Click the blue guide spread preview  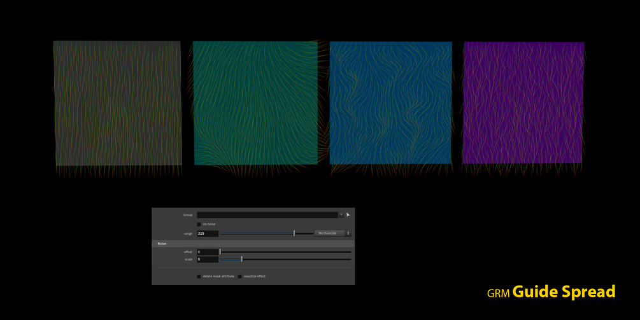tap(390, 102)
